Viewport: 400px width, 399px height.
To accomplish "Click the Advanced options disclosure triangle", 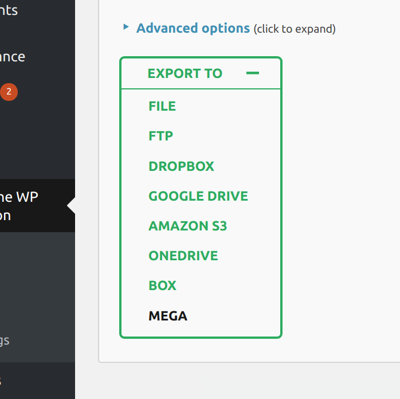I will click(126, 27).
